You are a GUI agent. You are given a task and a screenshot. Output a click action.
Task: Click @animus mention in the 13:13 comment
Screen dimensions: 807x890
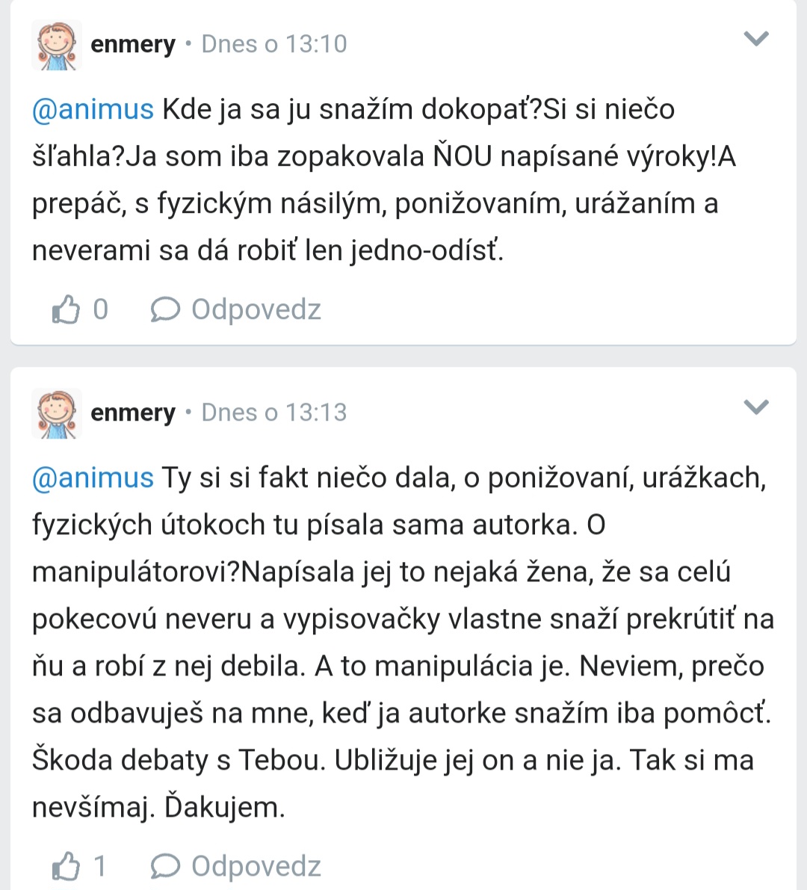point(93,478)
